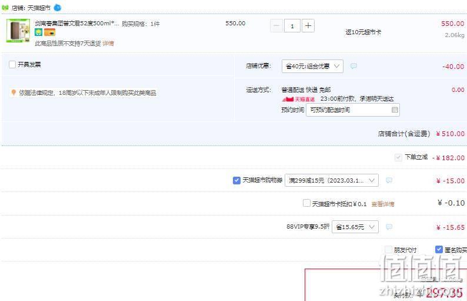The image size is (467, 301).
Task: Toggle the 下单立减 checkbox
Action: [398, 157]
